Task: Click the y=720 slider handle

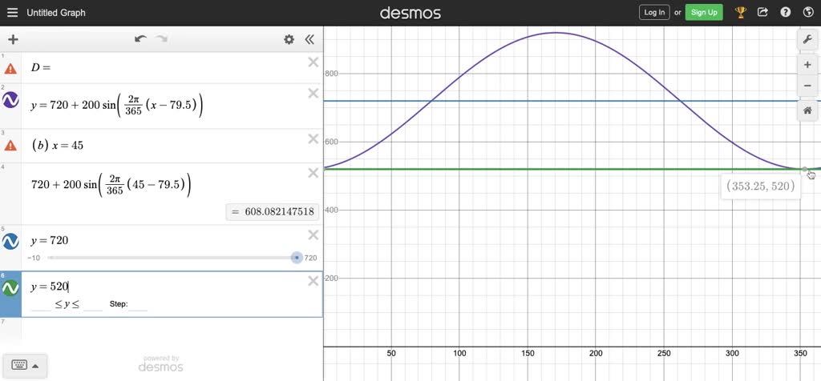Action: click(x=297, y=258)
